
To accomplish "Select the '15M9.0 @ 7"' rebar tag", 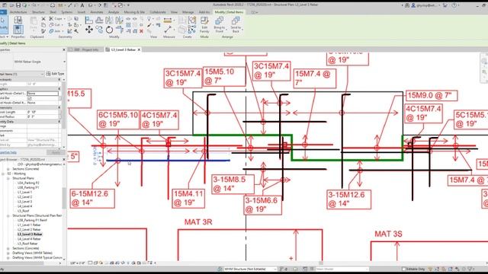I will (432, 96).
